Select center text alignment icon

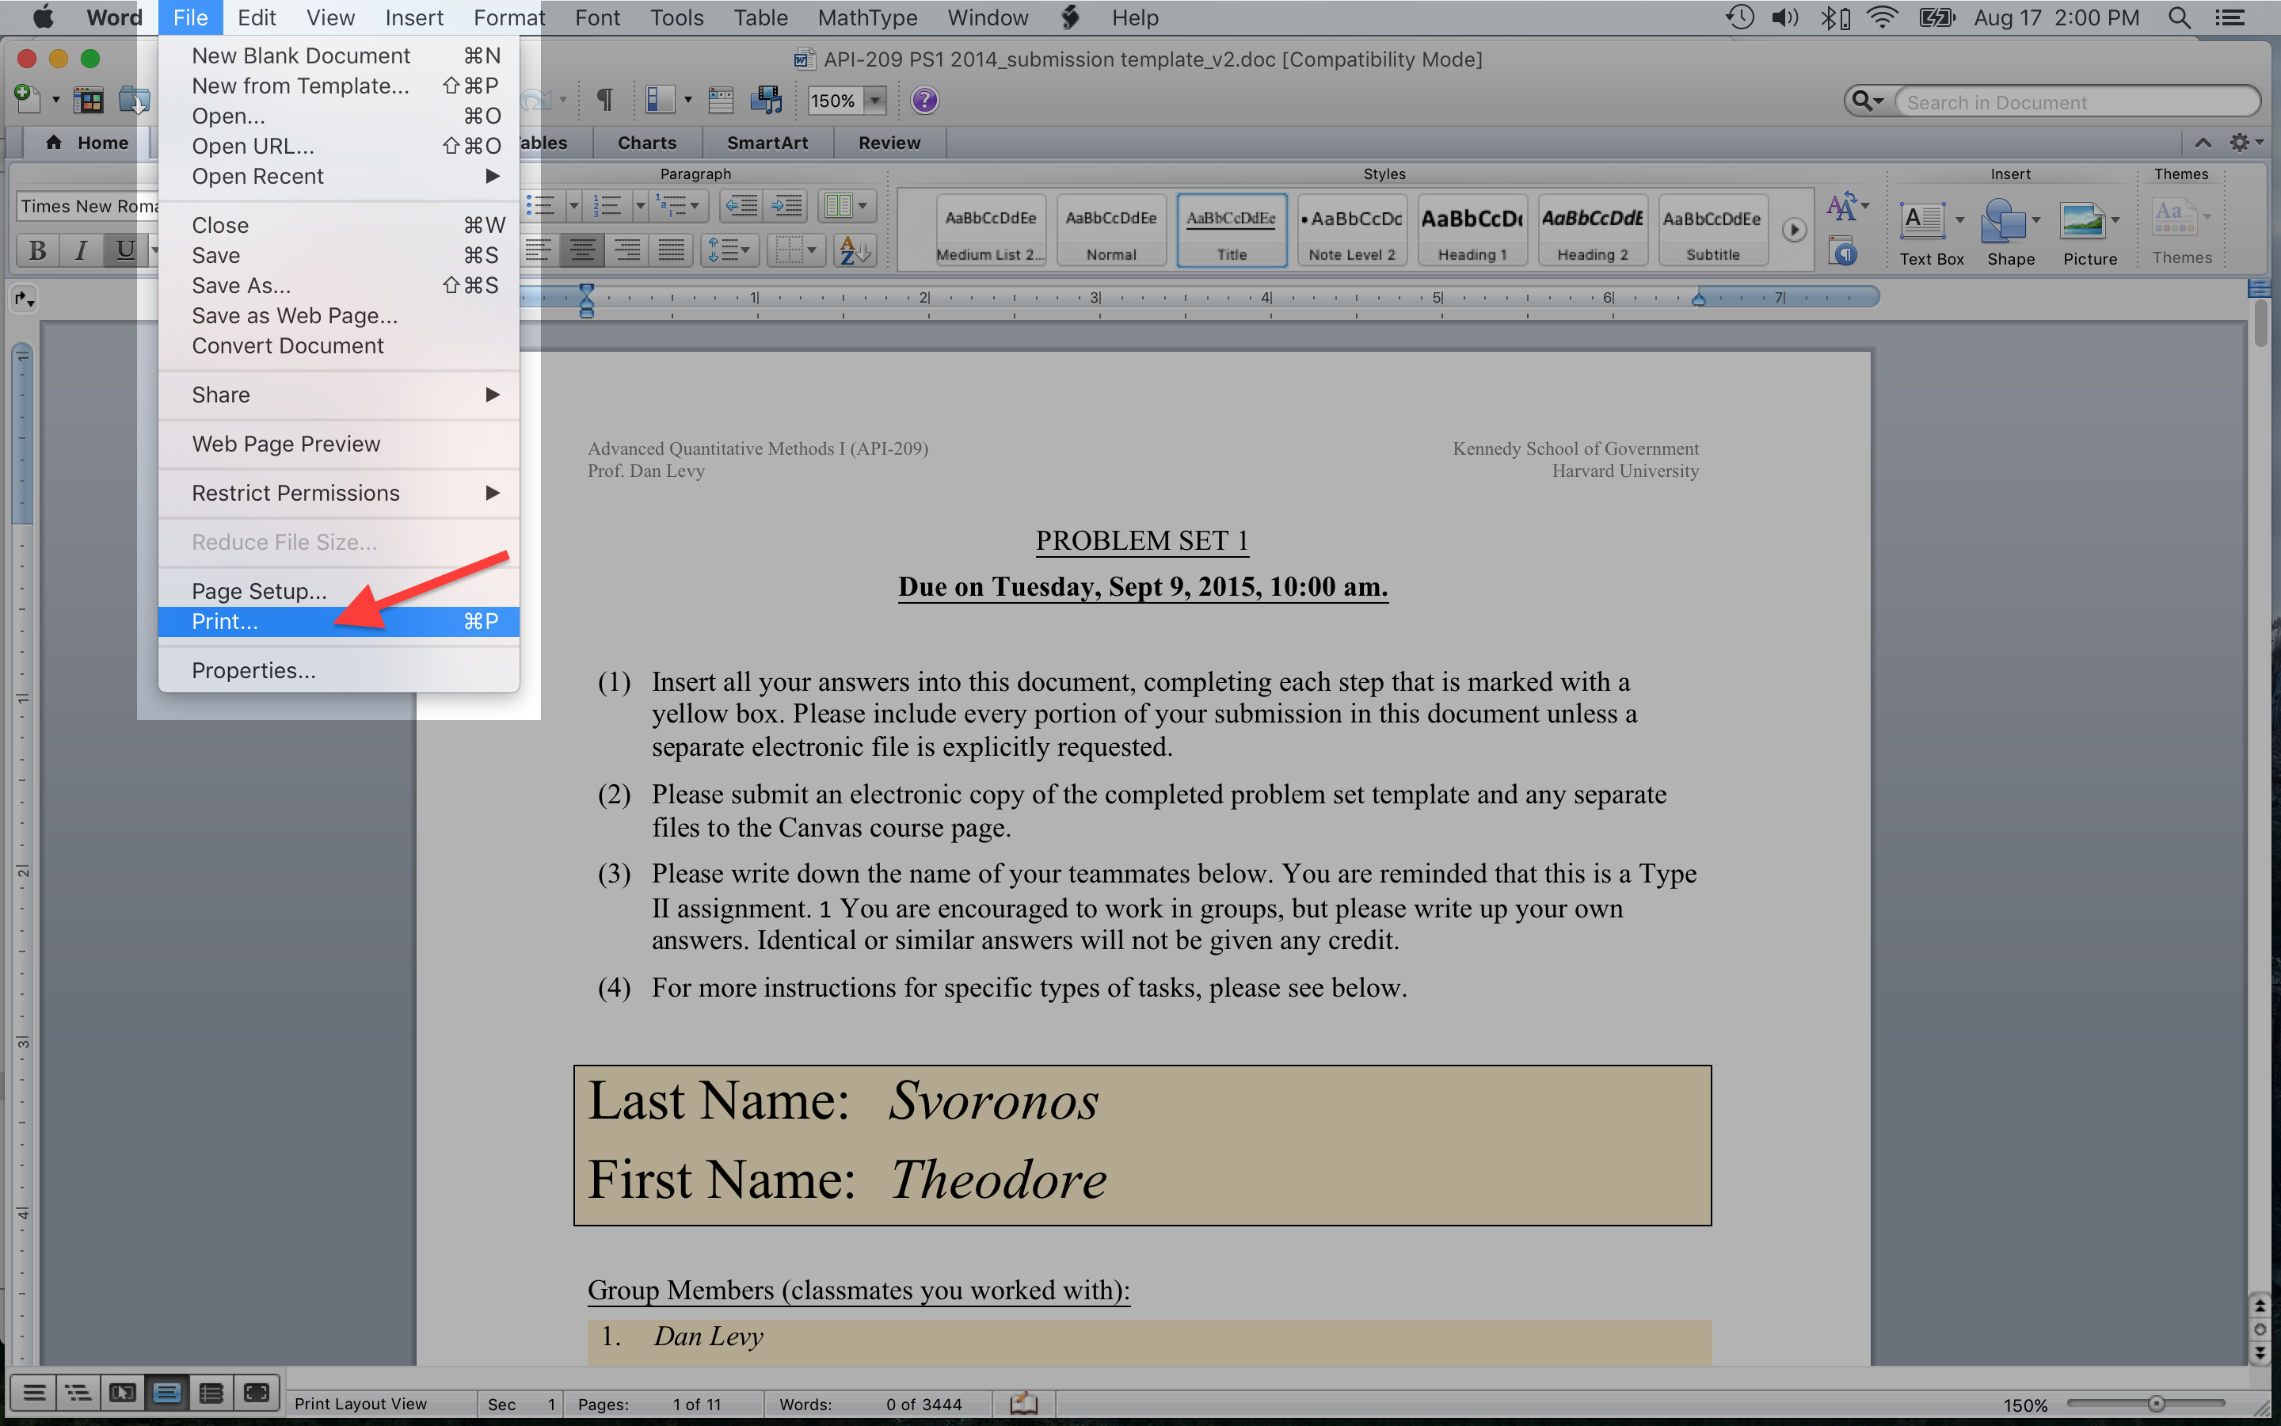pyautogui.click(x=582, y=250)
